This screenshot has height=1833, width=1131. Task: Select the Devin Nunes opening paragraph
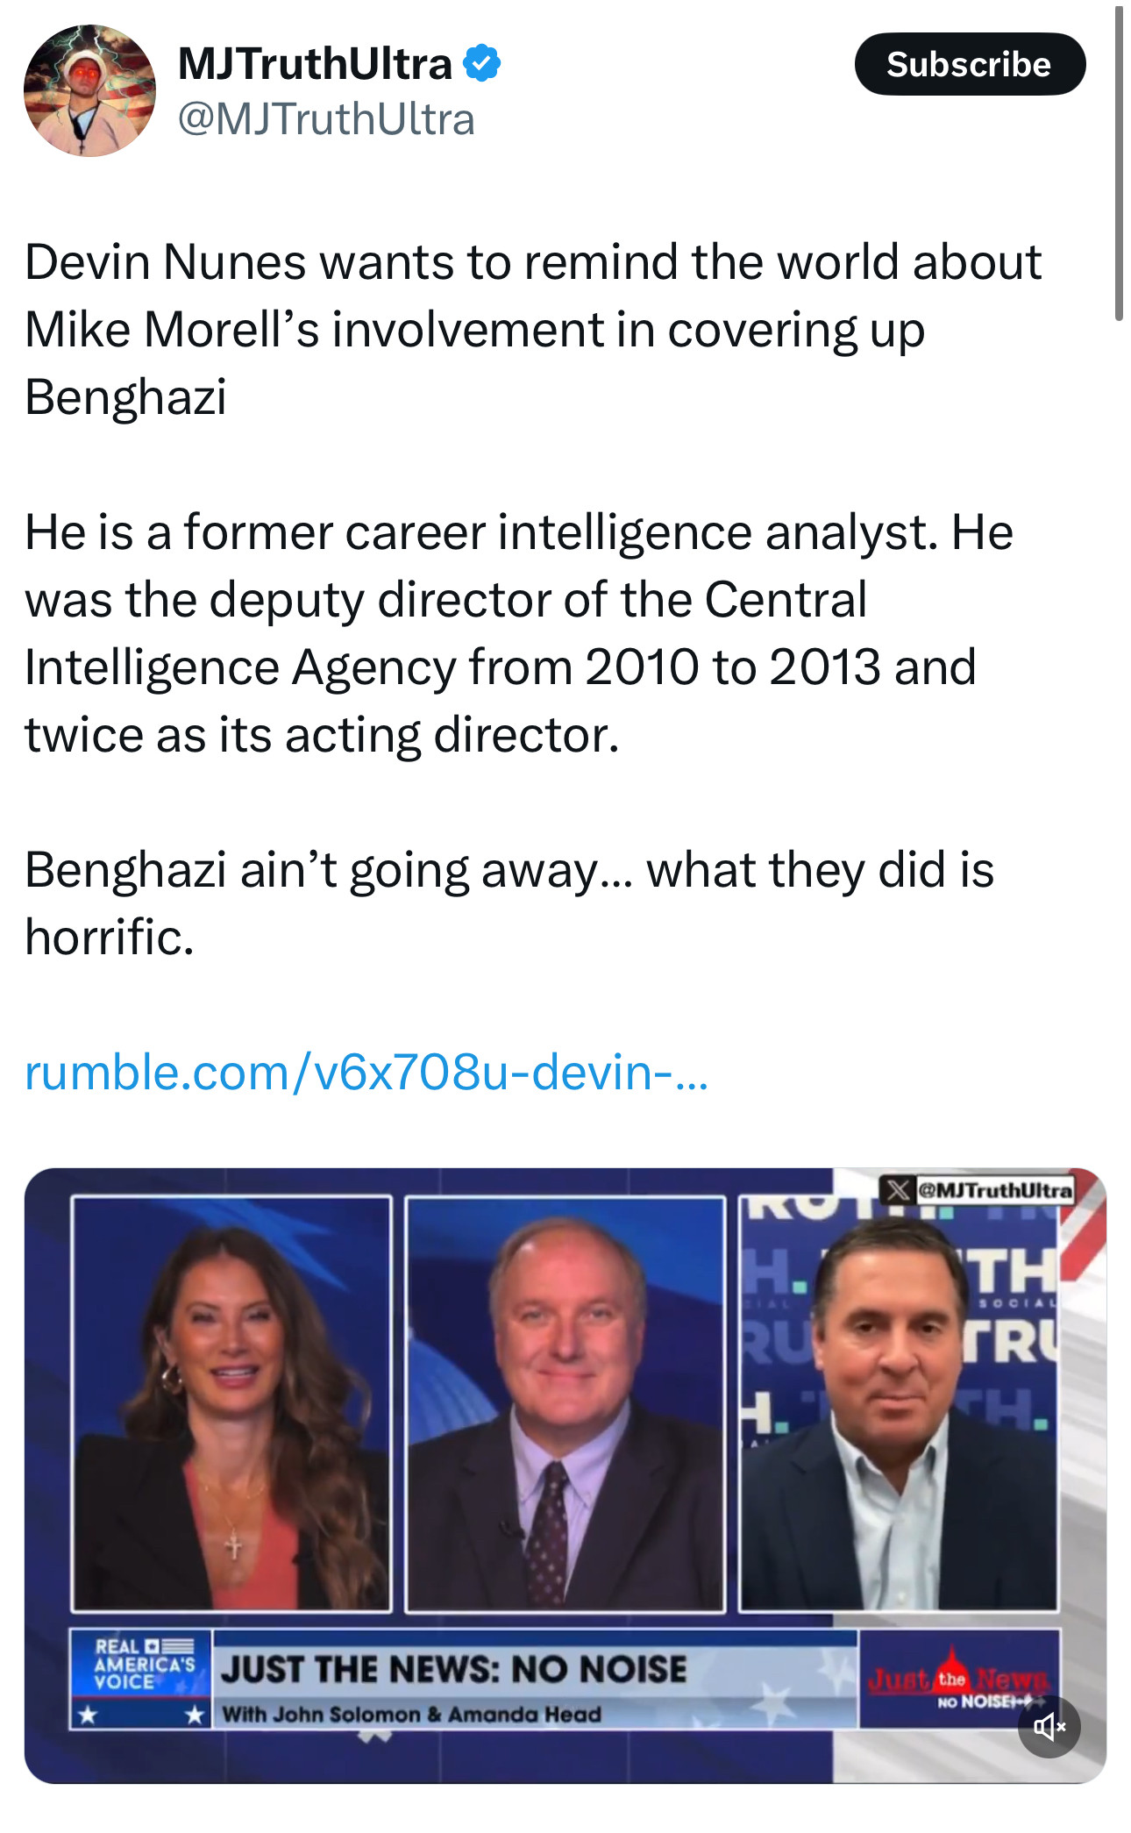click(x=533, y=329)
